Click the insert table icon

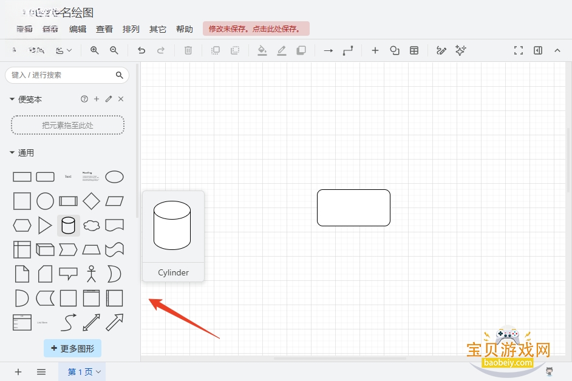(414, 50)
